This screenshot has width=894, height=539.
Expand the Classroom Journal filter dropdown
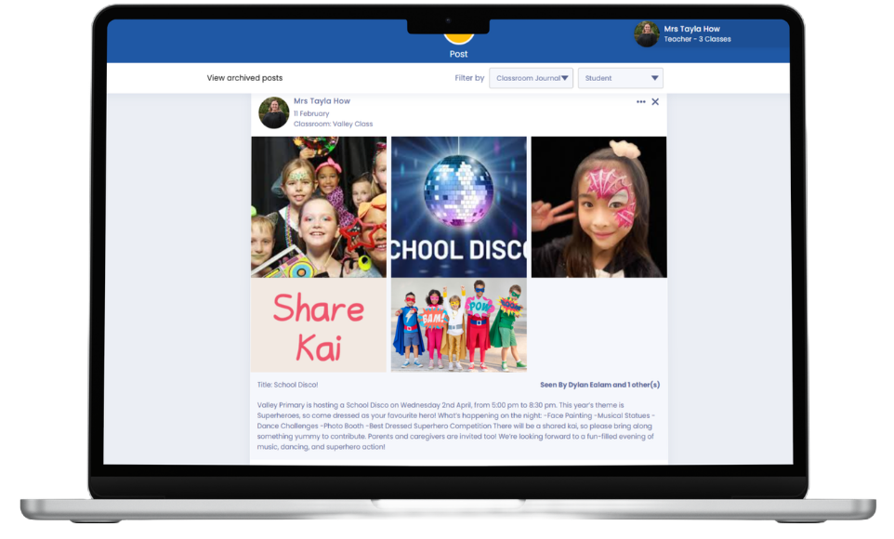coord(531,78)
